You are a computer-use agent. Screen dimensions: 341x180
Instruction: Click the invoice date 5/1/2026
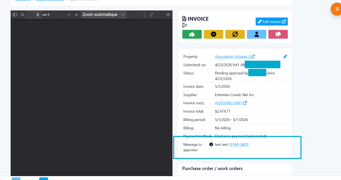tap(222, 86)
